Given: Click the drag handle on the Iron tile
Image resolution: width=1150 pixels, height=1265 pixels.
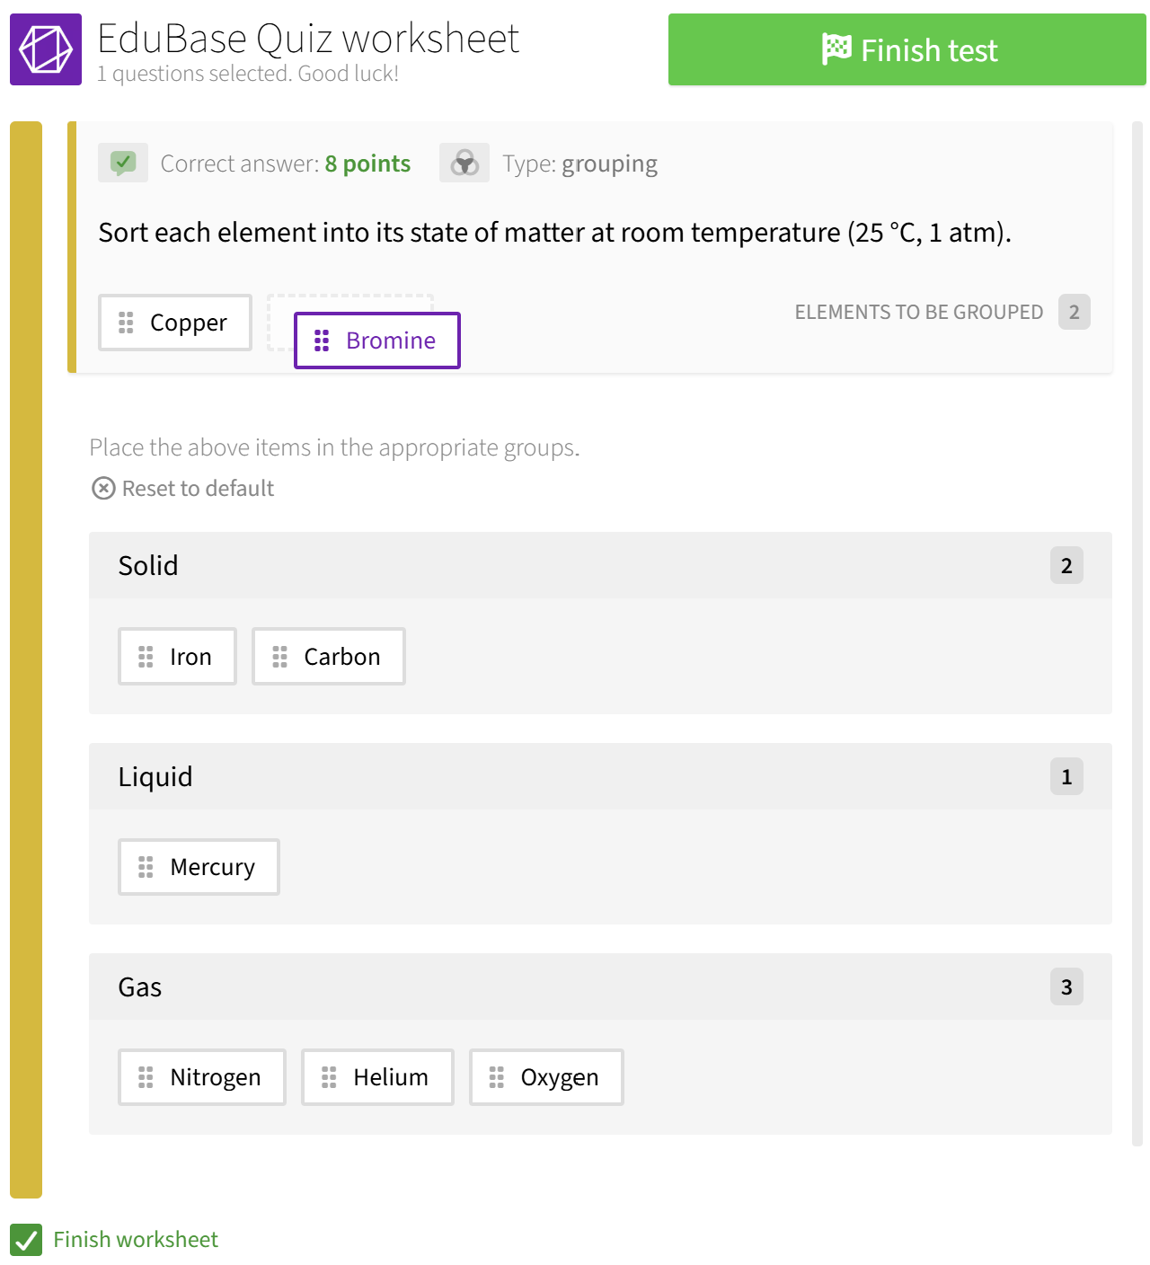Looking at the screenshot, I should click(146, 657).
